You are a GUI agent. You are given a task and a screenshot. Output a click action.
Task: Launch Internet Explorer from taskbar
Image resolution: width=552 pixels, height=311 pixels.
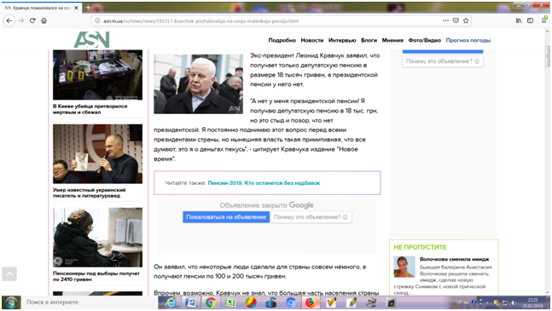point(171,302)
